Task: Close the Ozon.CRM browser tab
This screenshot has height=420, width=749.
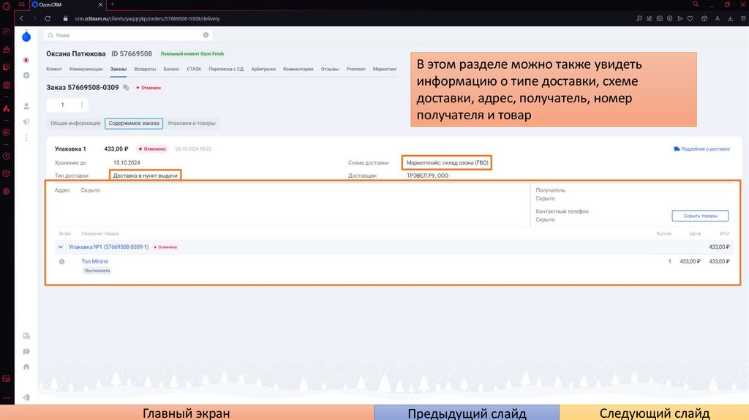Action: point(100,4)
